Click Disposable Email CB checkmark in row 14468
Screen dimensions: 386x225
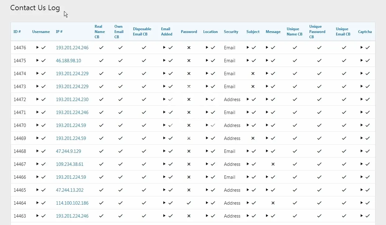point(144,151)
